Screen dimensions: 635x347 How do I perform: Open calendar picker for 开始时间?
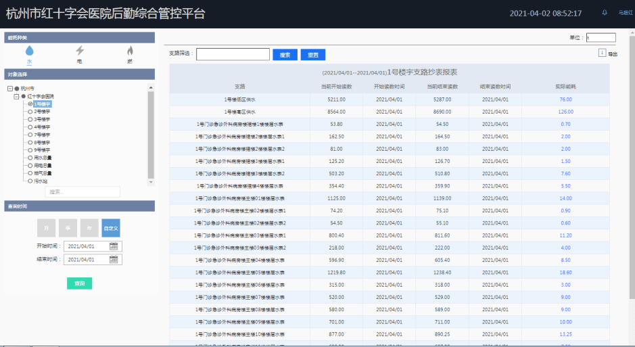(114, 246)
